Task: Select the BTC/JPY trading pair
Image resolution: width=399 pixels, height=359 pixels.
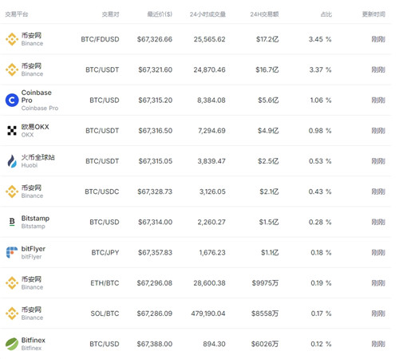Action: click(x=105, y=252)
